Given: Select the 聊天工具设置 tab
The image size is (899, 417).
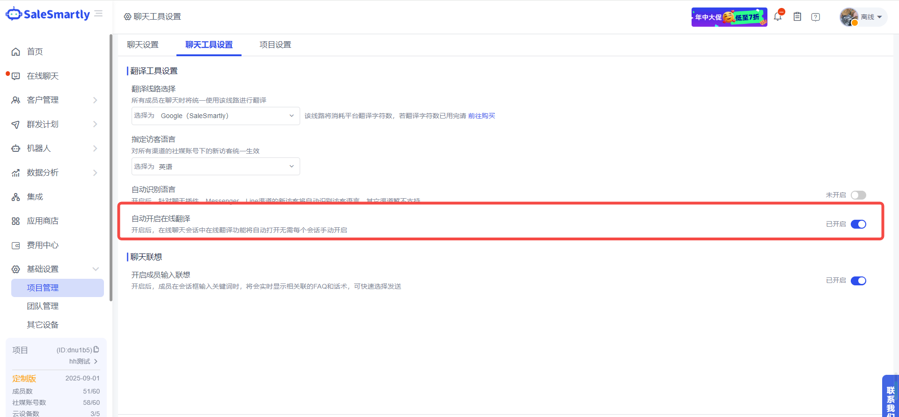Looking at the screenshot, I should [209, 45].
